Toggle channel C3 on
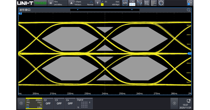 click(x=59, y=103)
